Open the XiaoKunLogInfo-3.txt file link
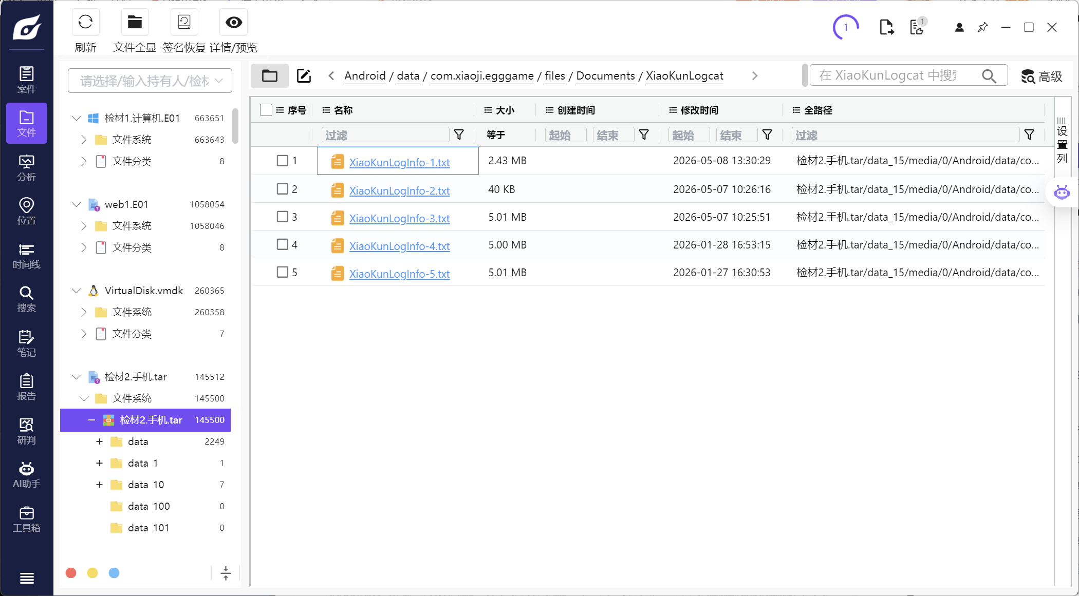 coord(399,218)
